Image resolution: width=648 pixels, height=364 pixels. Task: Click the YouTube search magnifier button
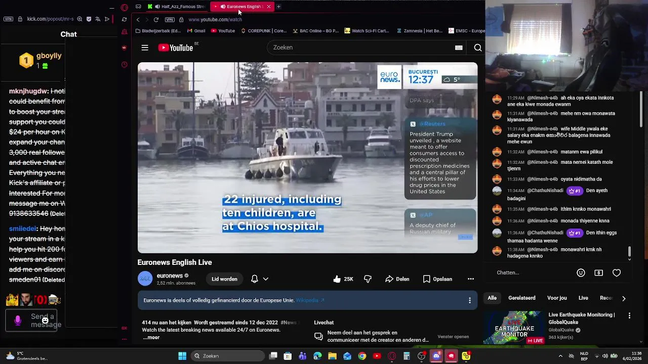[x=477, y=48]
